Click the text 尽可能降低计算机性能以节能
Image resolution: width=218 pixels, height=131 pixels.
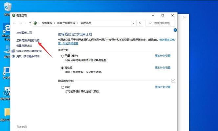(x=83, y=92)
